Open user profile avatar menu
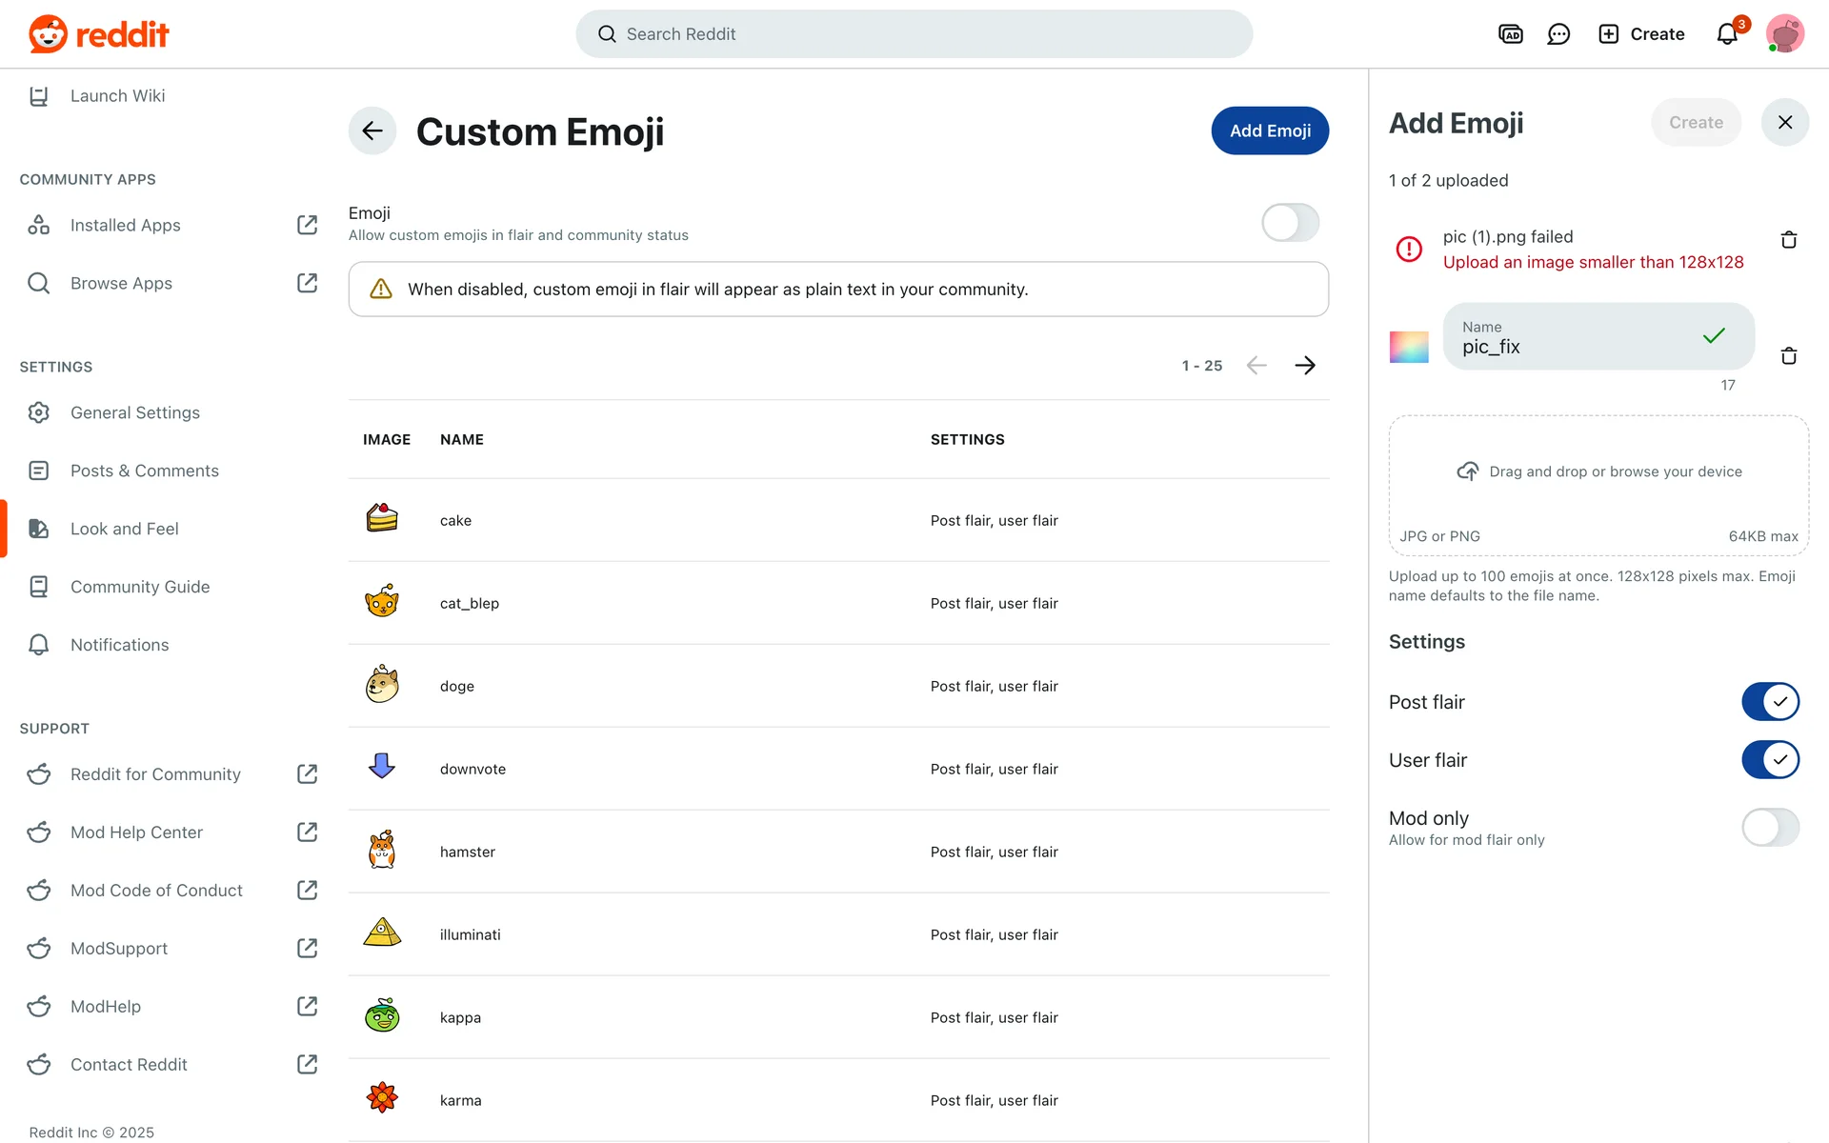The height and width of the screenshot is (1143, 1829). point(1784,34)
